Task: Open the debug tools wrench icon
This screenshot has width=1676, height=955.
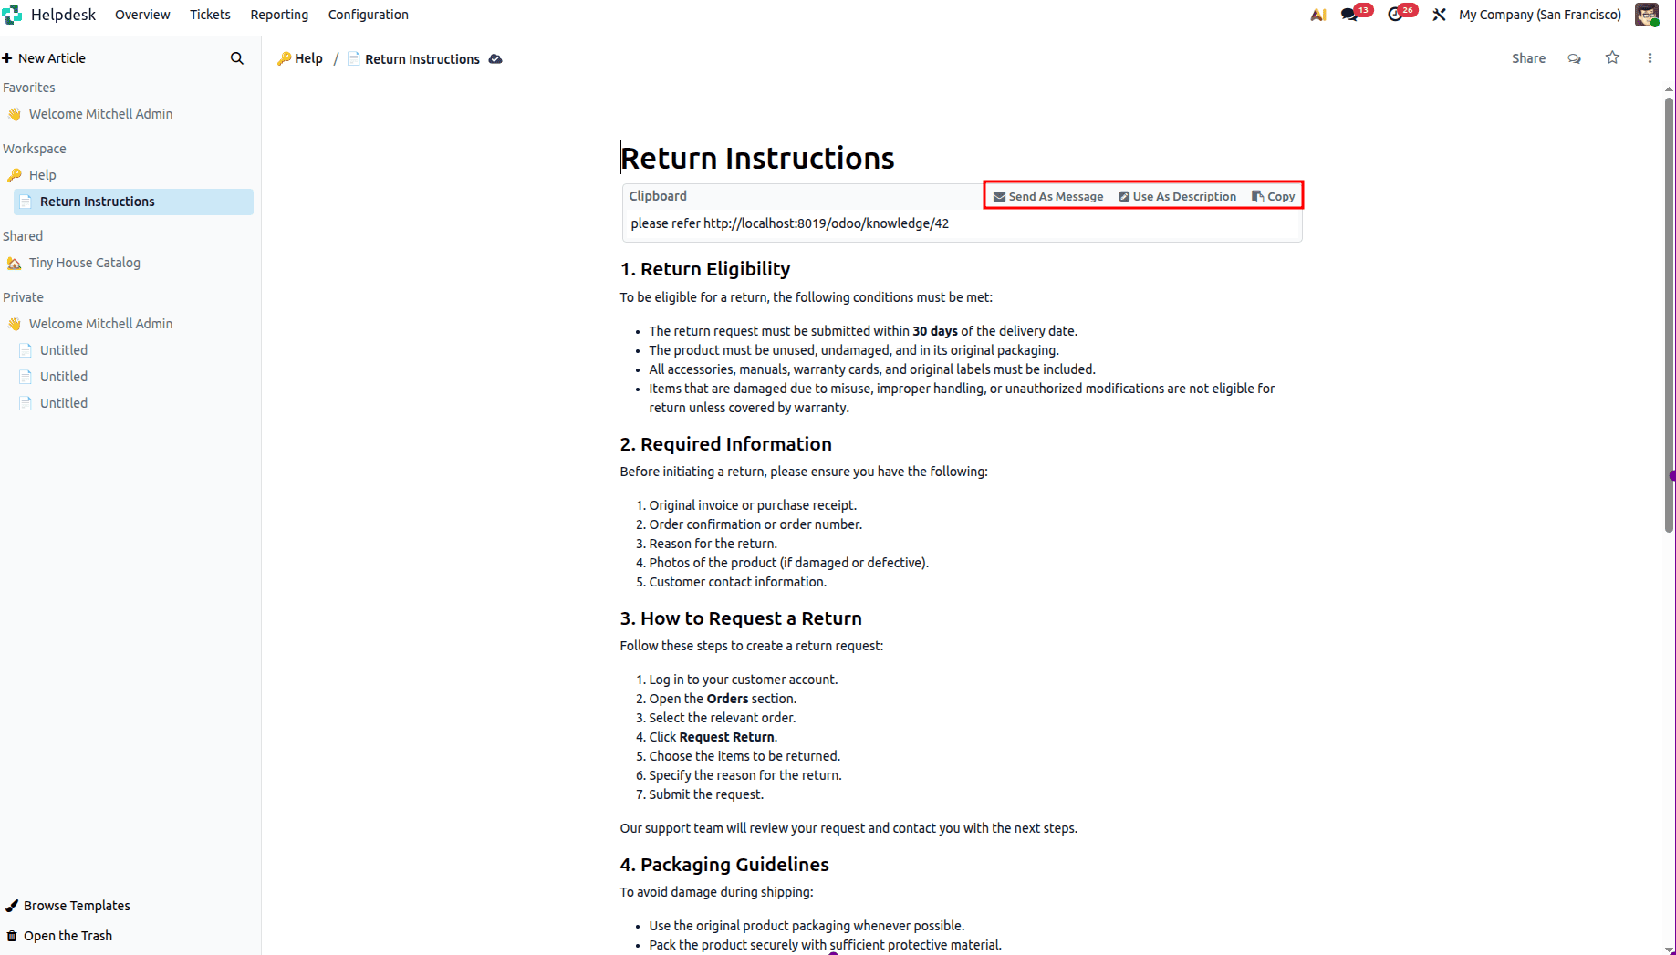Action: [x=1439, y=15]
